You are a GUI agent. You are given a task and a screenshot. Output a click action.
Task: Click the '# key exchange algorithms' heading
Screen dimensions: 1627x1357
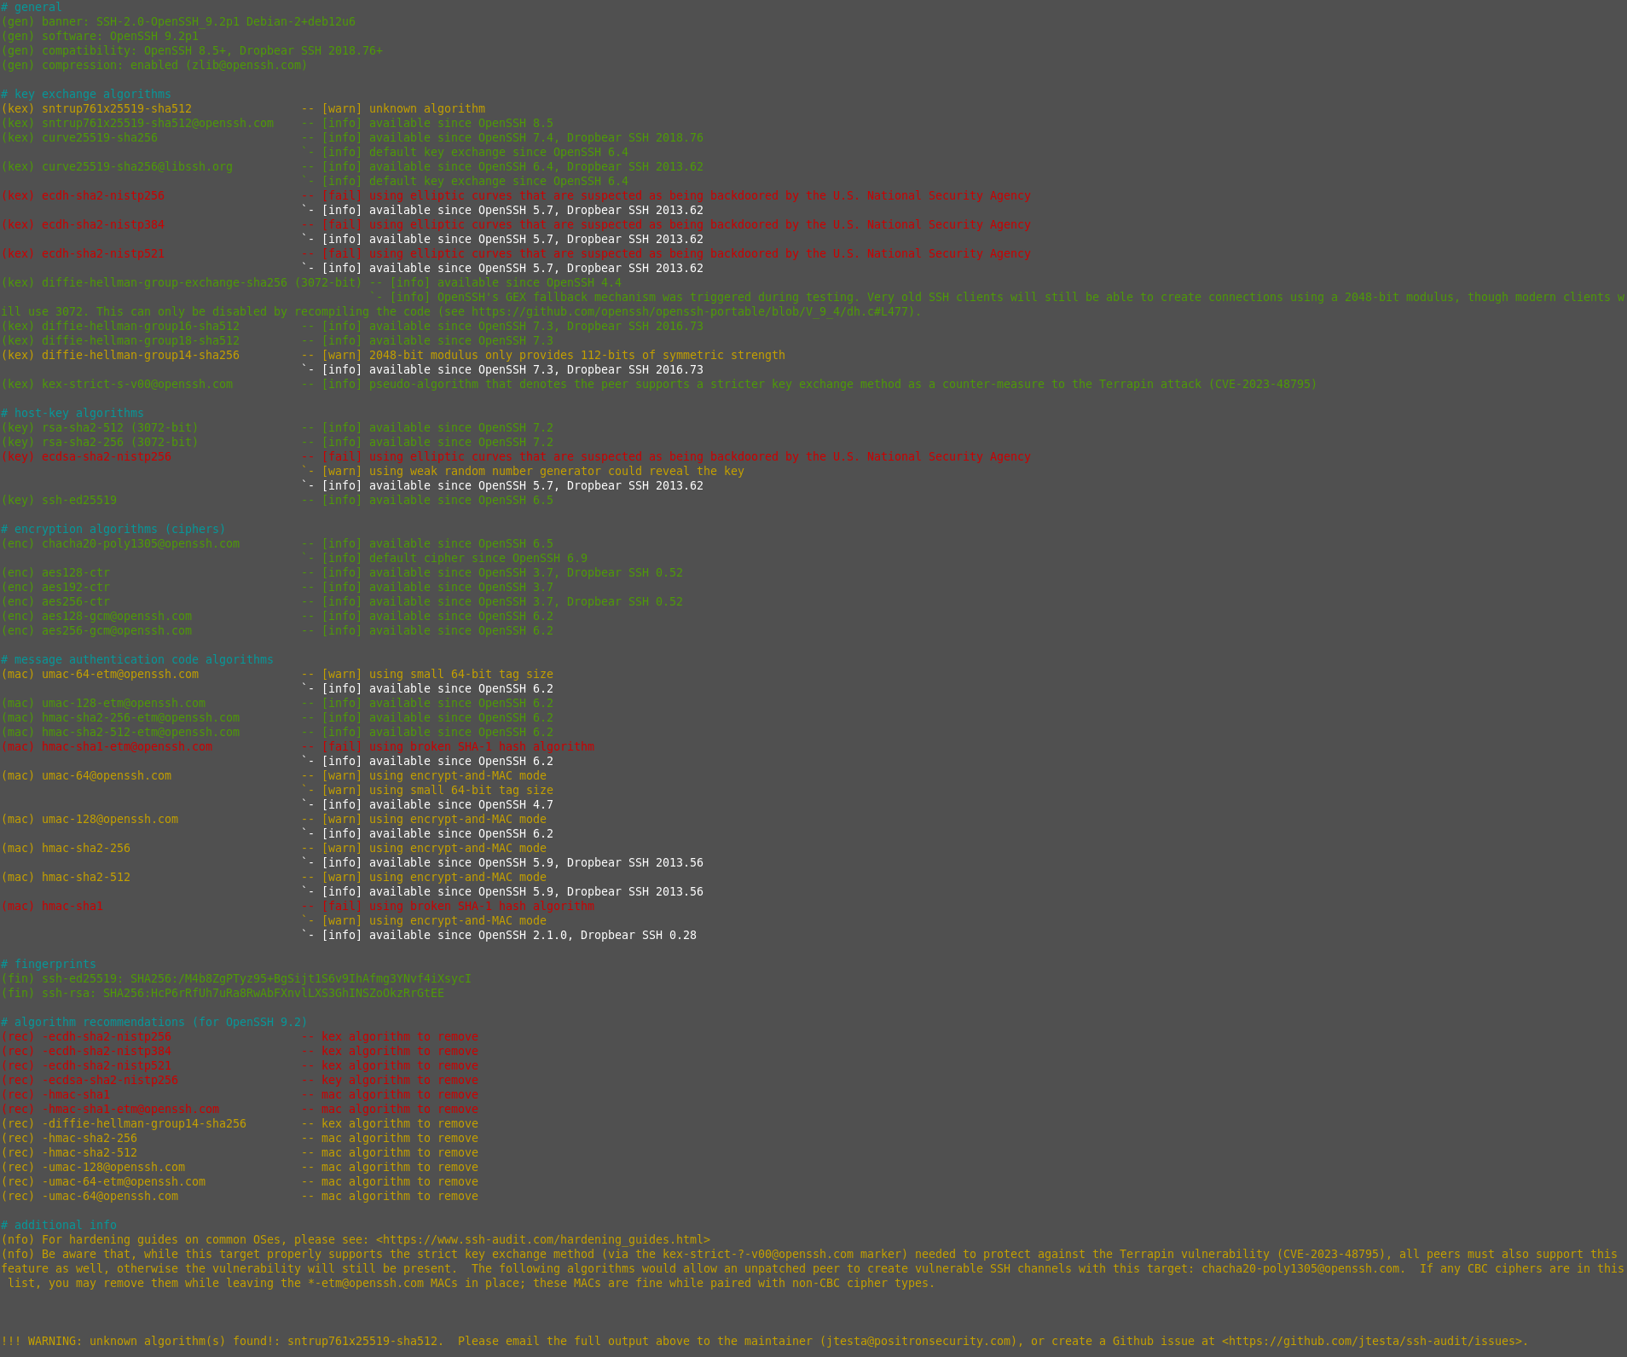86,94
